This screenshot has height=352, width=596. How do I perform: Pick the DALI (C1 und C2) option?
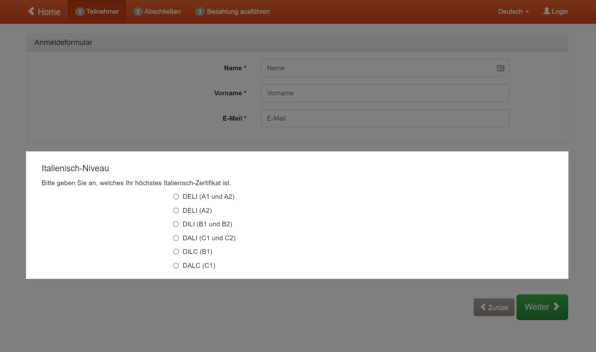(x=176, y=238)
